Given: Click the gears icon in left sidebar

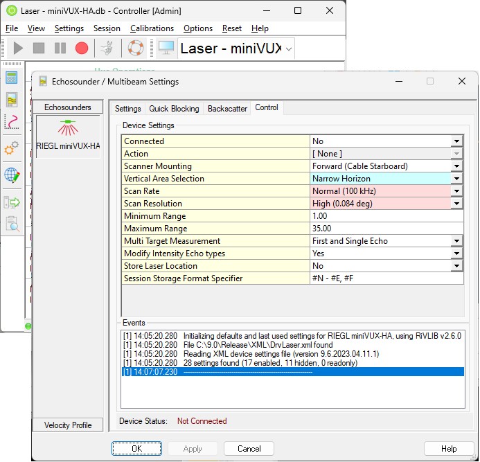Looking at the screenshot, I should (11, 149).
